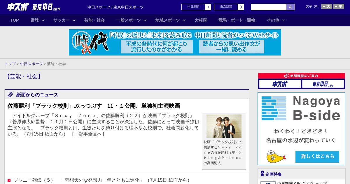Open 地域スポーツ navigation menu

point(168,20)
